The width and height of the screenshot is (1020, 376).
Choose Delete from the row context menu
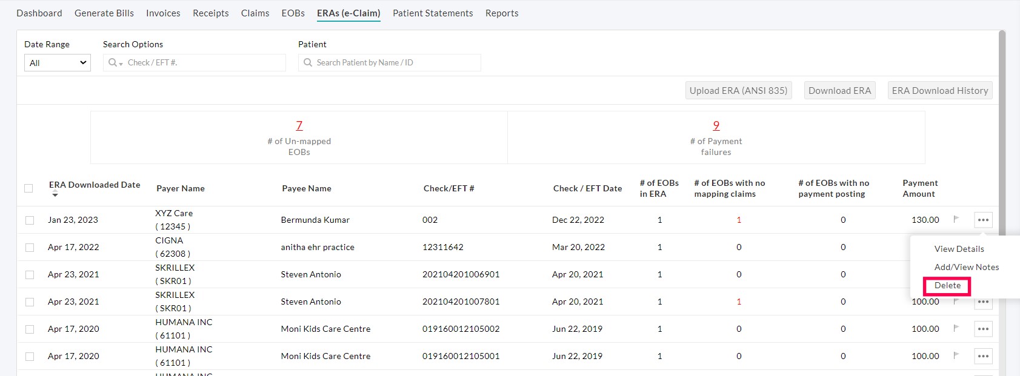[x=947, y=286]
